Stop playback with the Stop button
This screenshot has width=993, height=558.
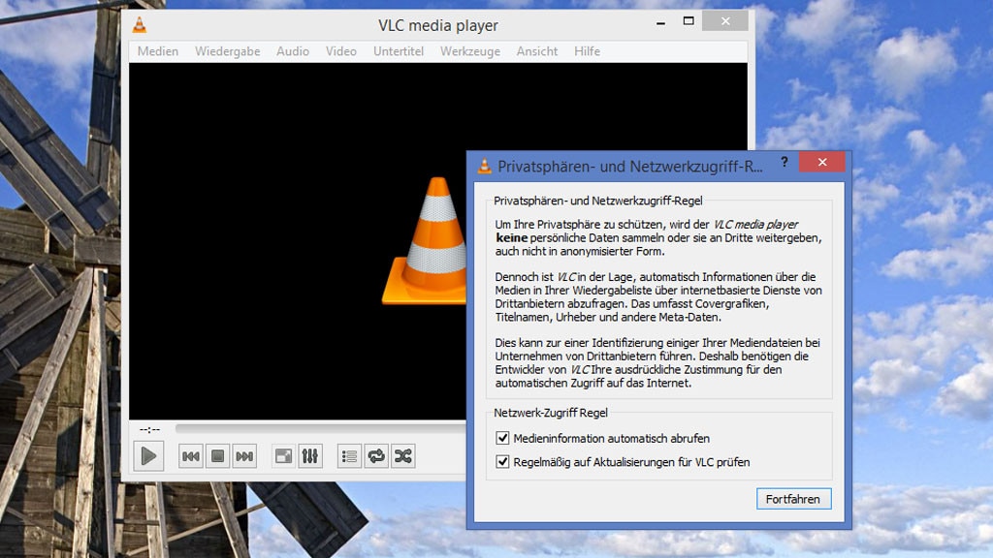pyautogui.click(x=217, y=456)
